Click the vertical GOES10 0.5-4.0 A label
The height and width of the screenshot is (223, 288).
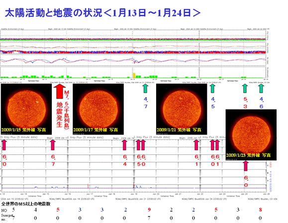pos(271,182)
